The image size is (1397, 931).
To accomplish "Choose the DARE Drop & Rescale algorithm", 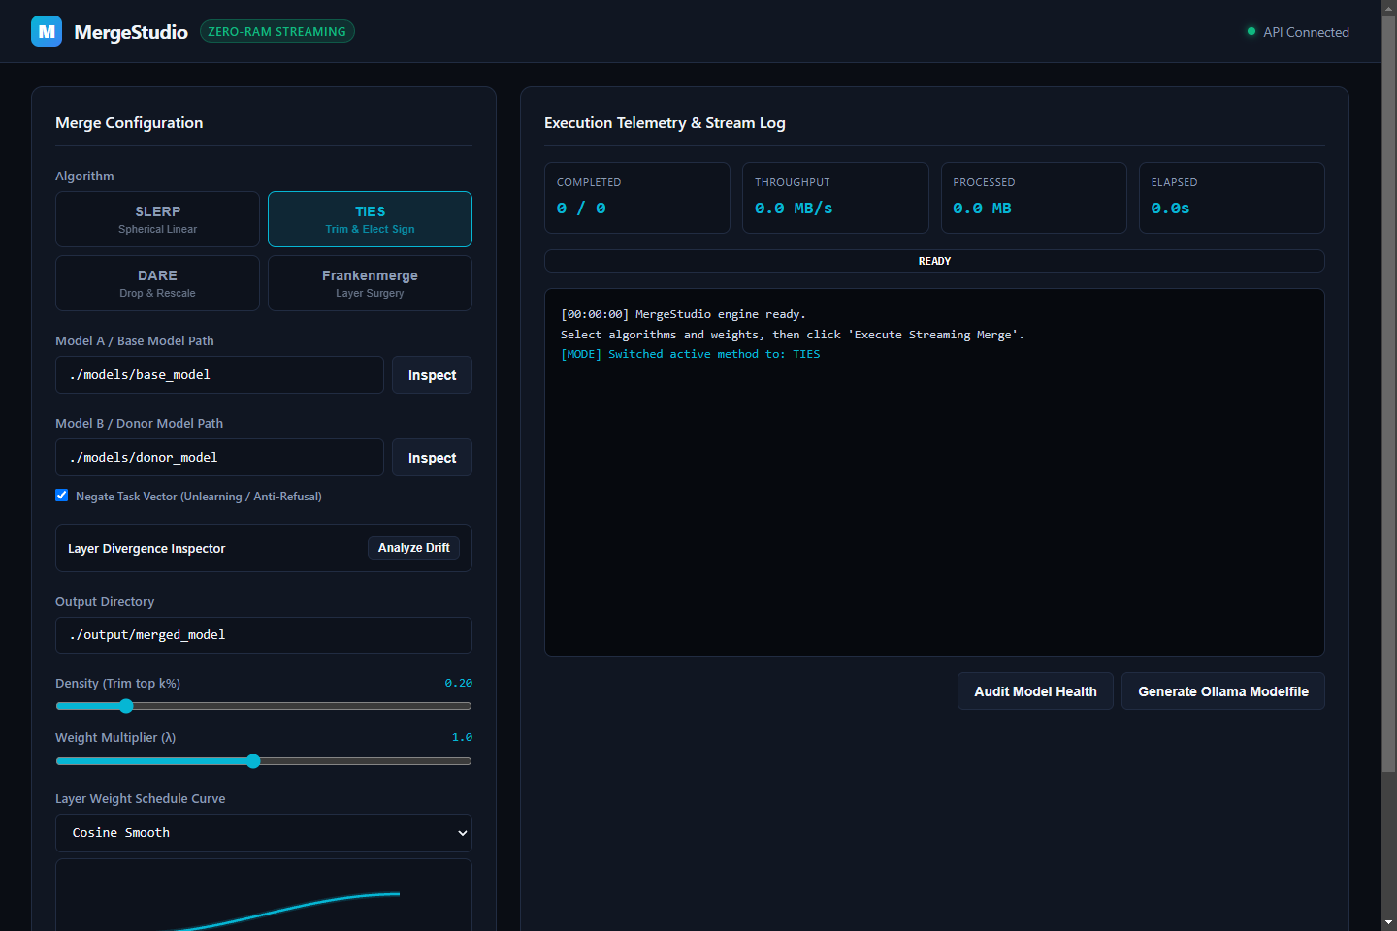I will pos(157,283).
